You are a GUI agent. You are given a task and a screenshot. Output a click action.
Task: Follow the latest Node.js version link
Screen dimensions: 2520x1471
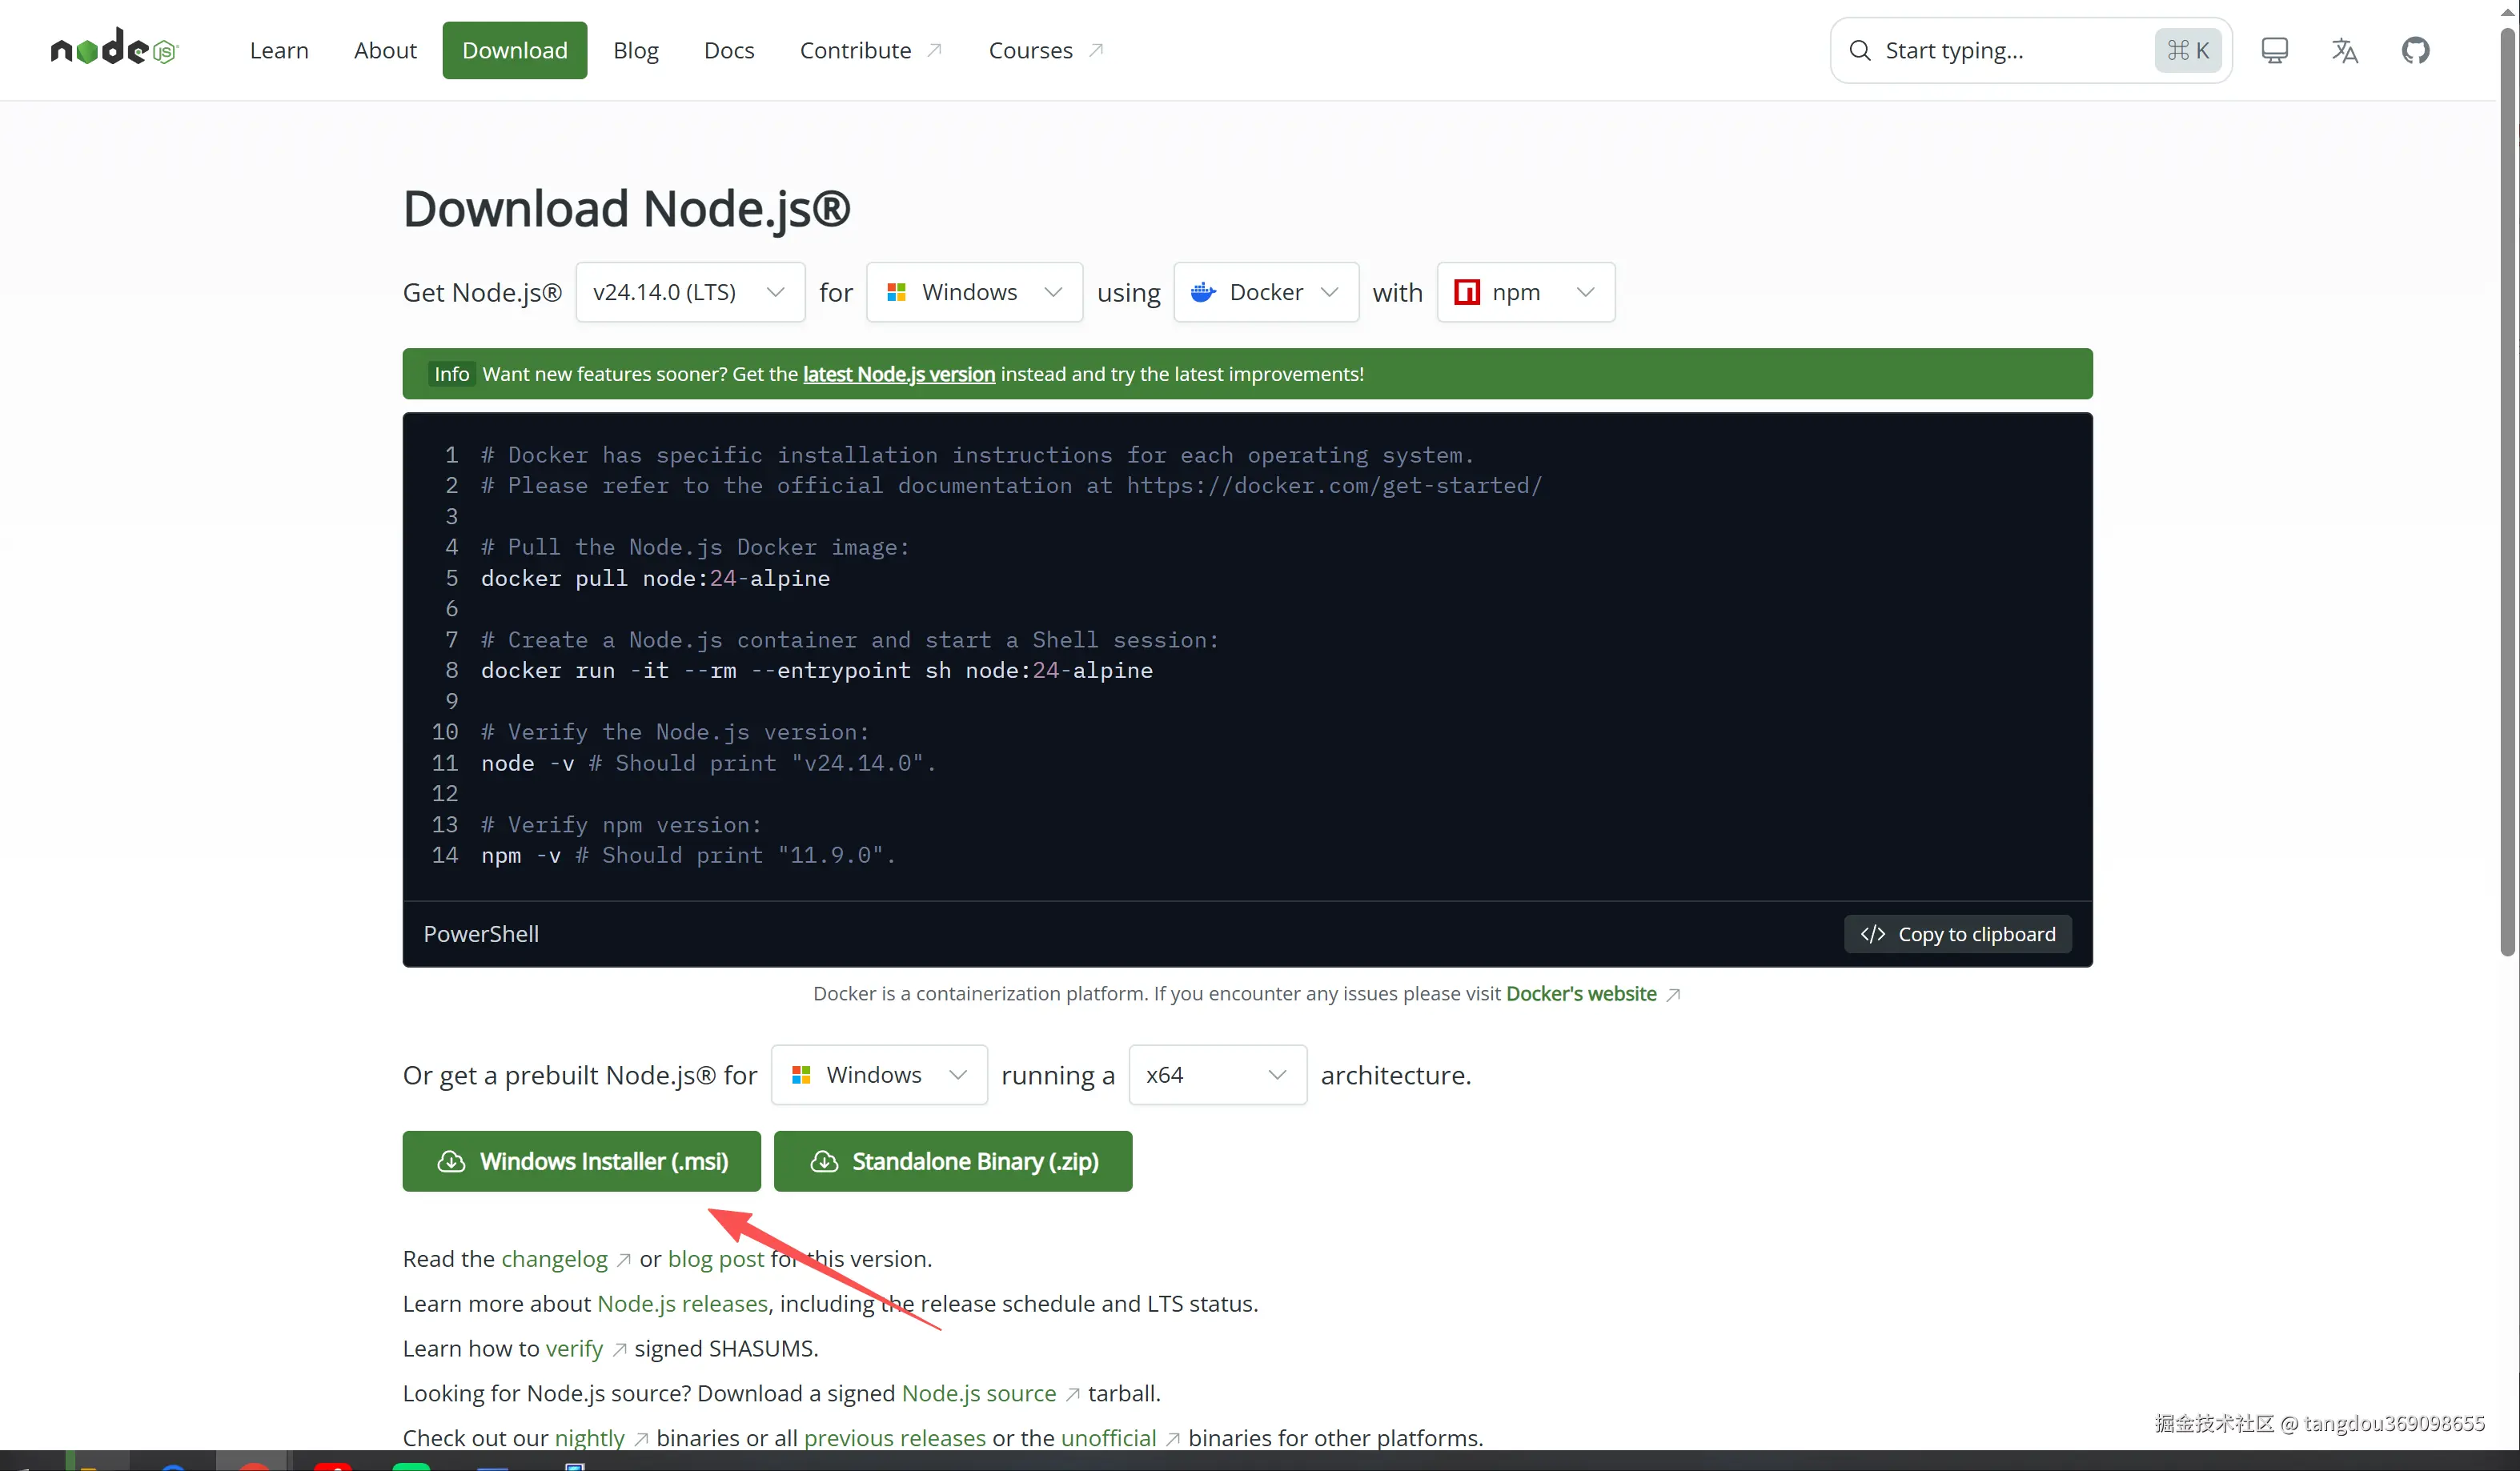[898, 374]
